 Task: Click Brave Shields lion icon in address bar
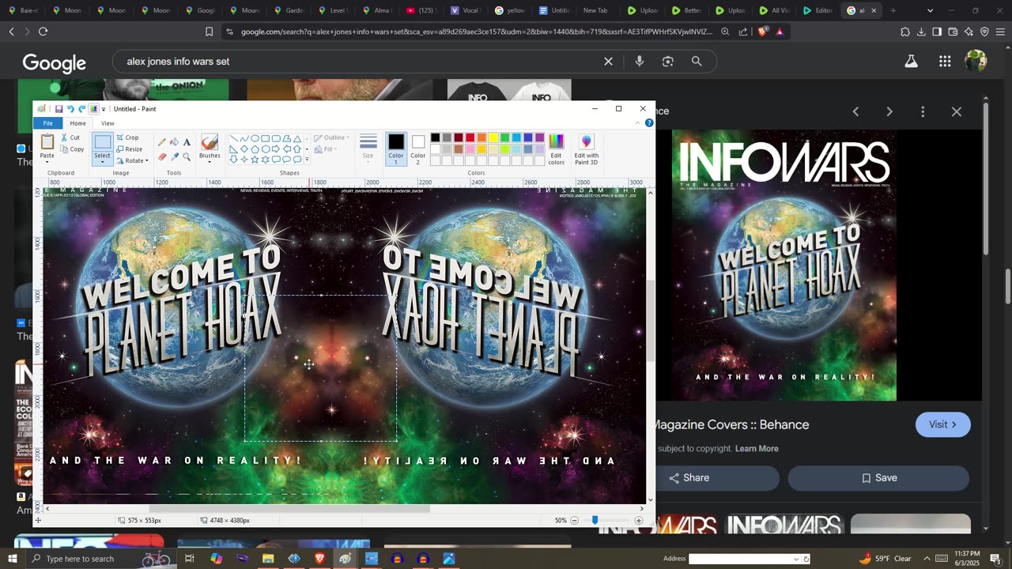[762, 32]
